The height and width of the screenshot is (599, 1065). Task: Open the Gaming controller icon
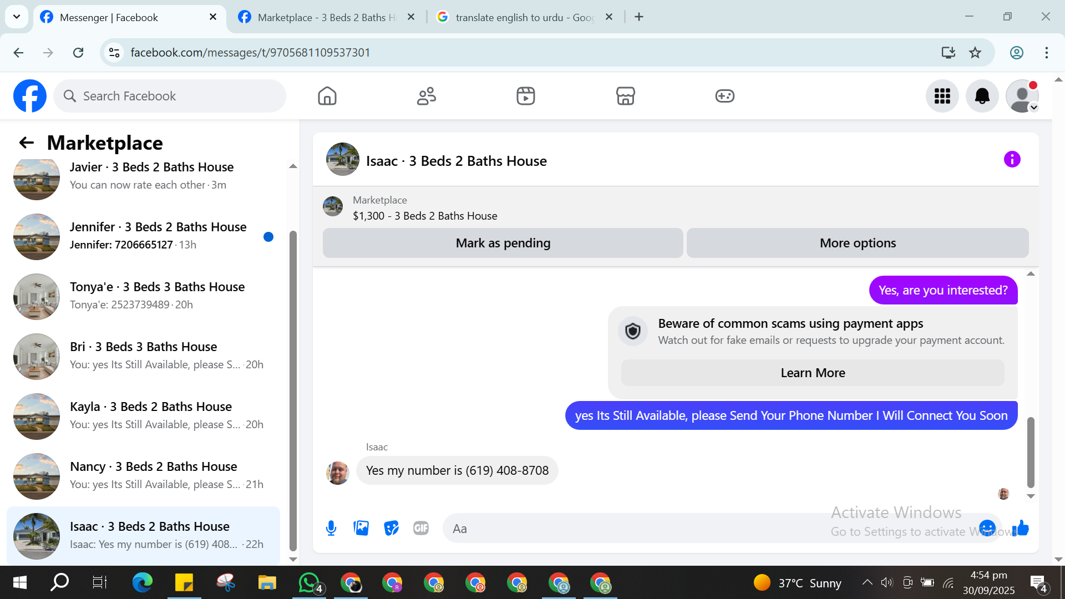coord(724,96)
